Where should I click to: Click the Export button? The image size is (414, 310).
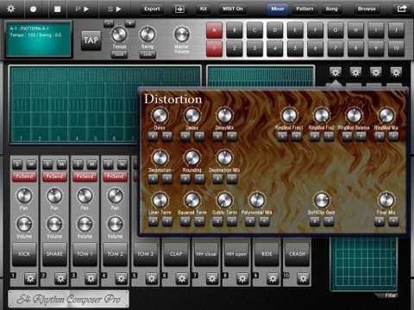coord(152,9)
